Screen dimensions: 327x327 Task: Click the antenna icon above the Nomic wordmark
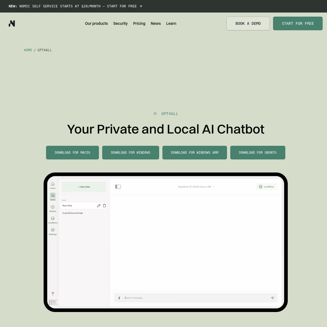point(53,294)
